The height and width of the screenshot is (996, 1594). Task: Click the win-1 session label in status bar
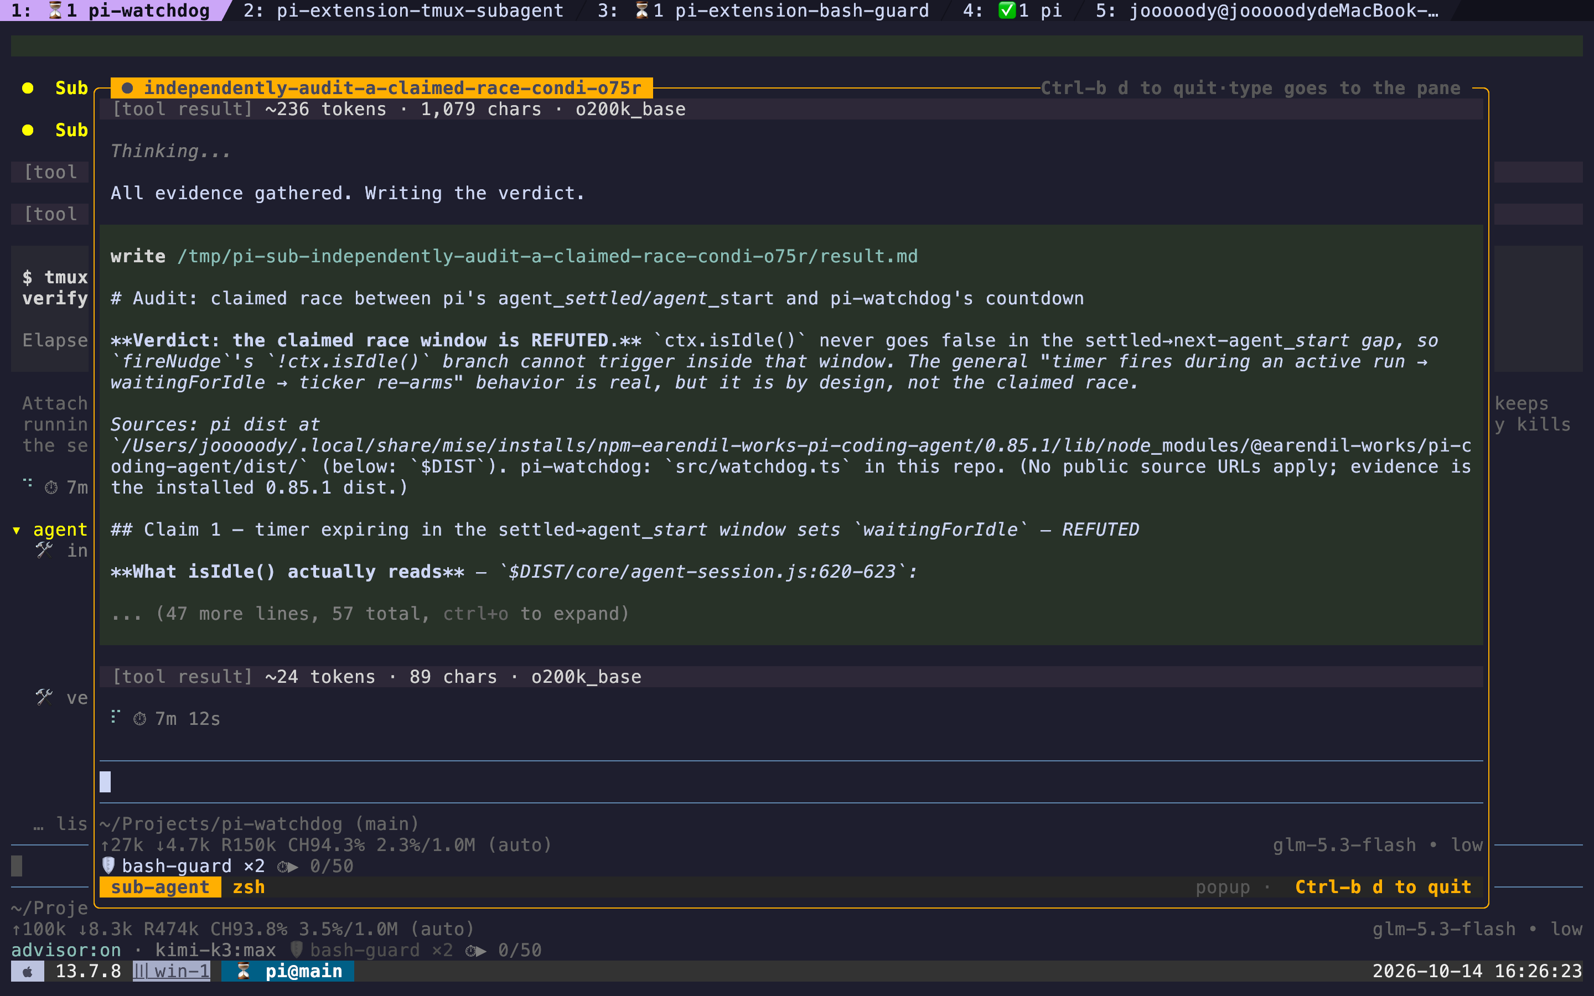pyautogui.click(x=172, y=971)
